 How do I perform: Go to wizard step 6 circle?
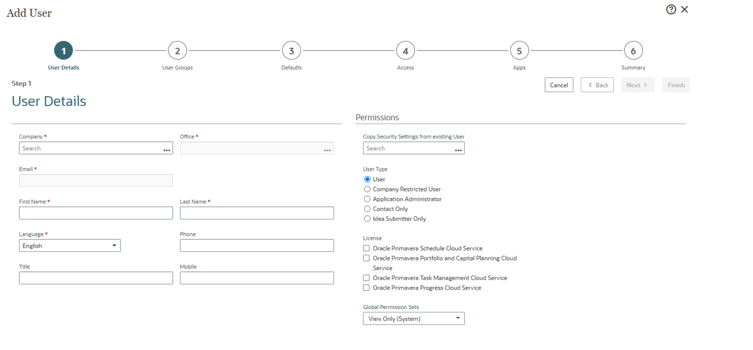click(x=633, y=51)
